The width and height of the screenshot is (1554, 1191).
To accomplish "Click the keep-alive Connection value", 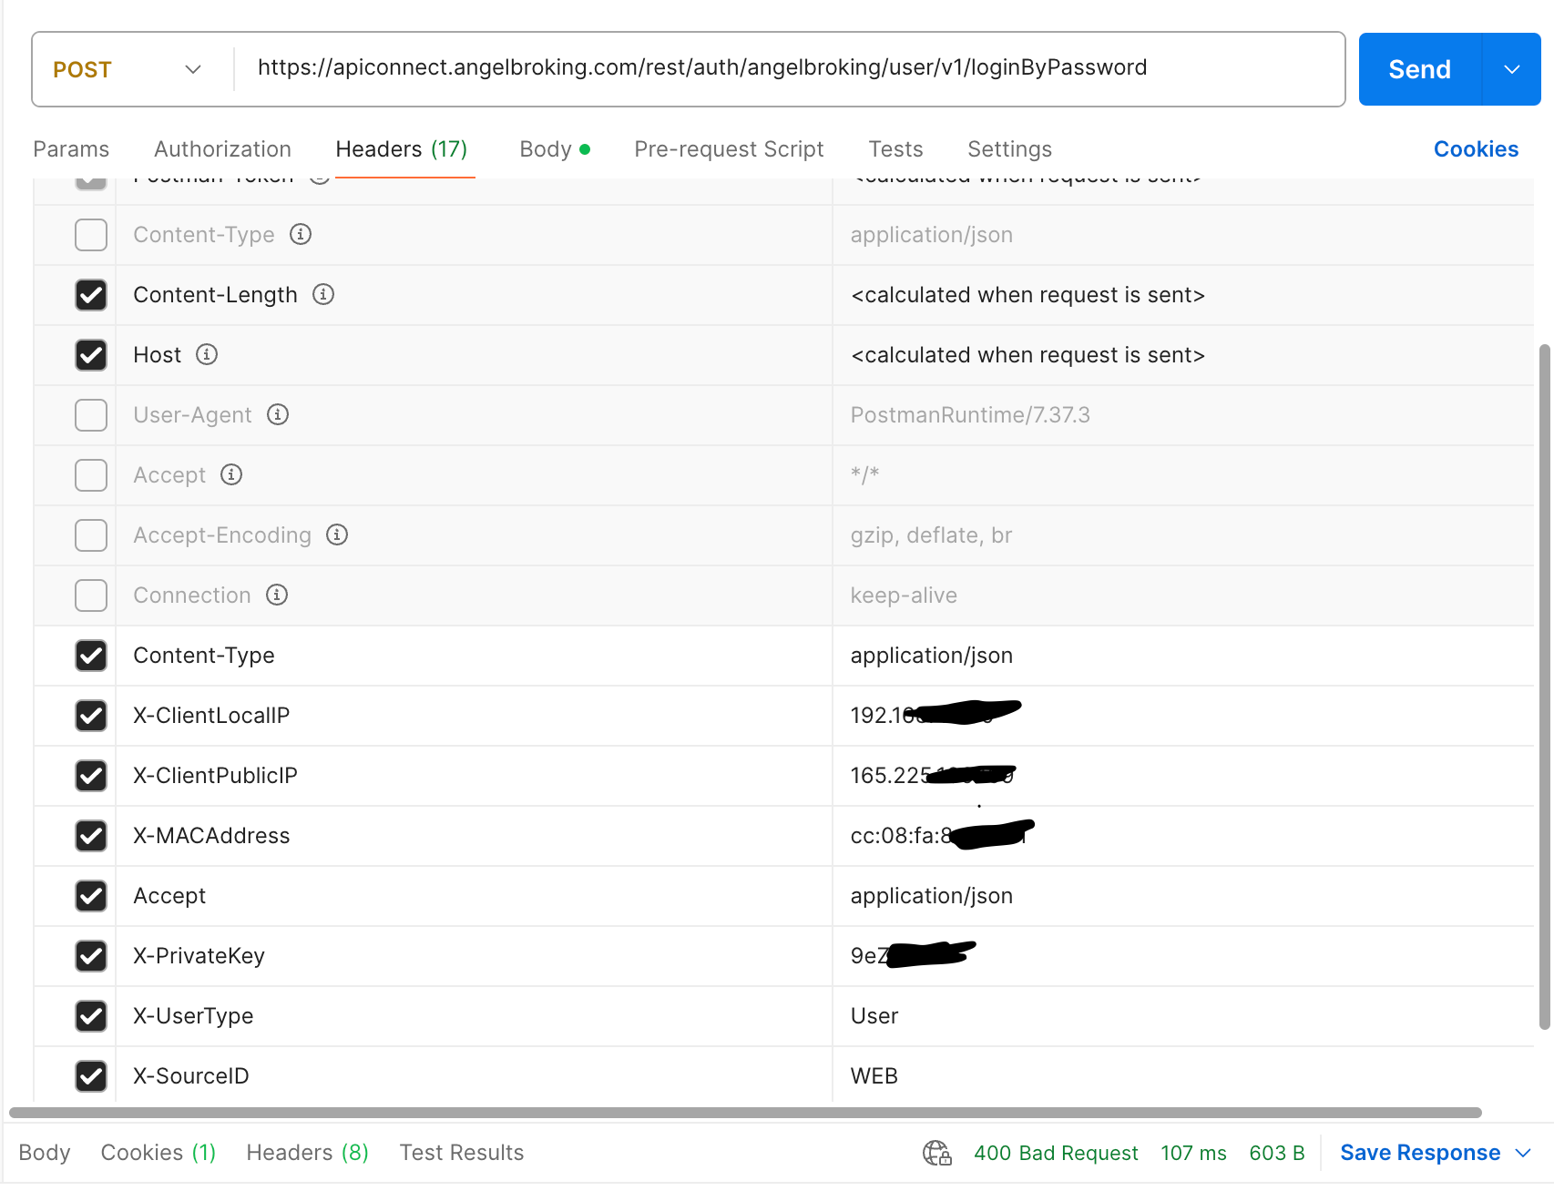I will pyautogui.click(x=904, y=595).
